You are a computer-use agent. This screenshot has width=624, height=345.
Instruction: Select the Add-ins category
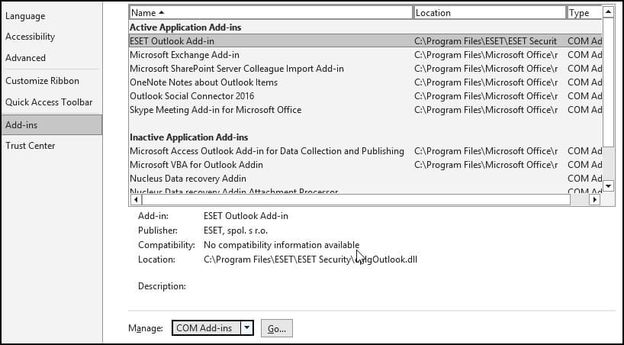click(51, 124)
